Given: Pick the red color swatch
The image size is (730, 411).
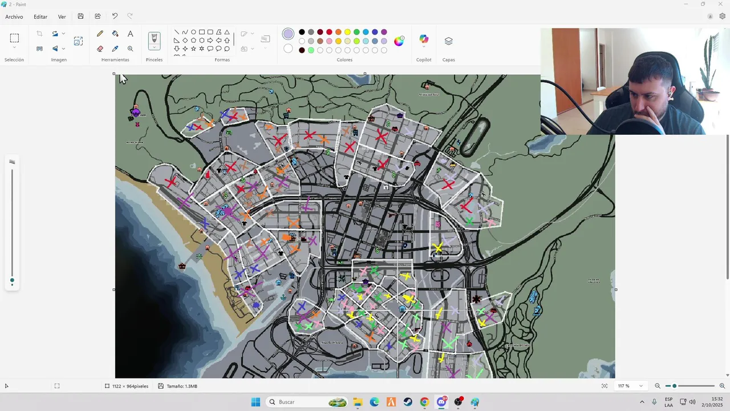Looking at the screenshot, I should 329,32.
